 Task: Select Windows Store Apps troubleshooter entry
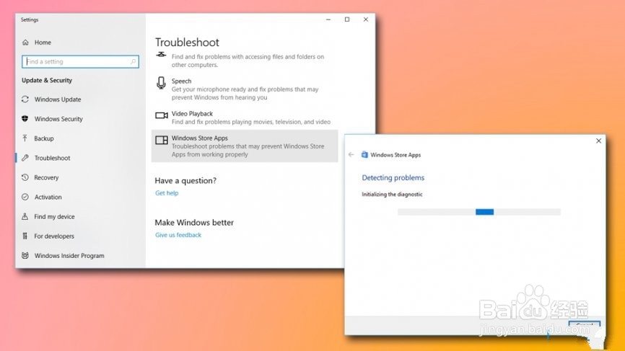click(245, 146)
